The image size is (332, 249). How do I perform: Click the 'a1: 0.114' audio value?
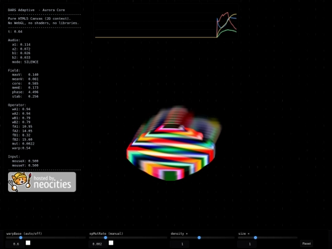pos(21,44)
